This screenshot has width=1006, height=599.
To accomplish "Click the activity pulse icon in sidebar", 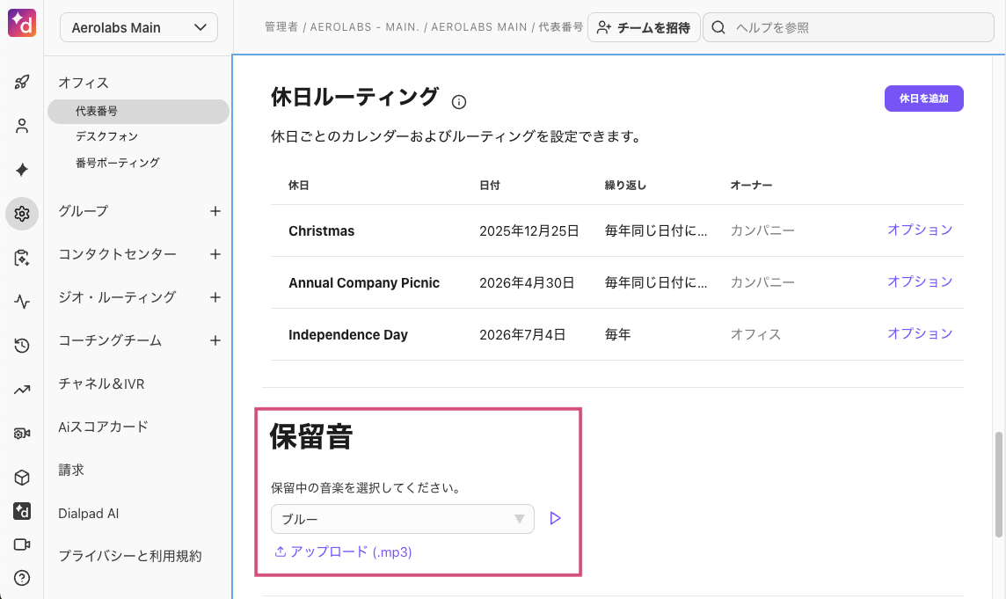I will click(x=22, y=302).
